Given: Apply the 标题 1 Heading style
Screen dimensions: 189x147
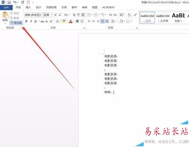Looking at the screenshot, I should click(178, 18).
